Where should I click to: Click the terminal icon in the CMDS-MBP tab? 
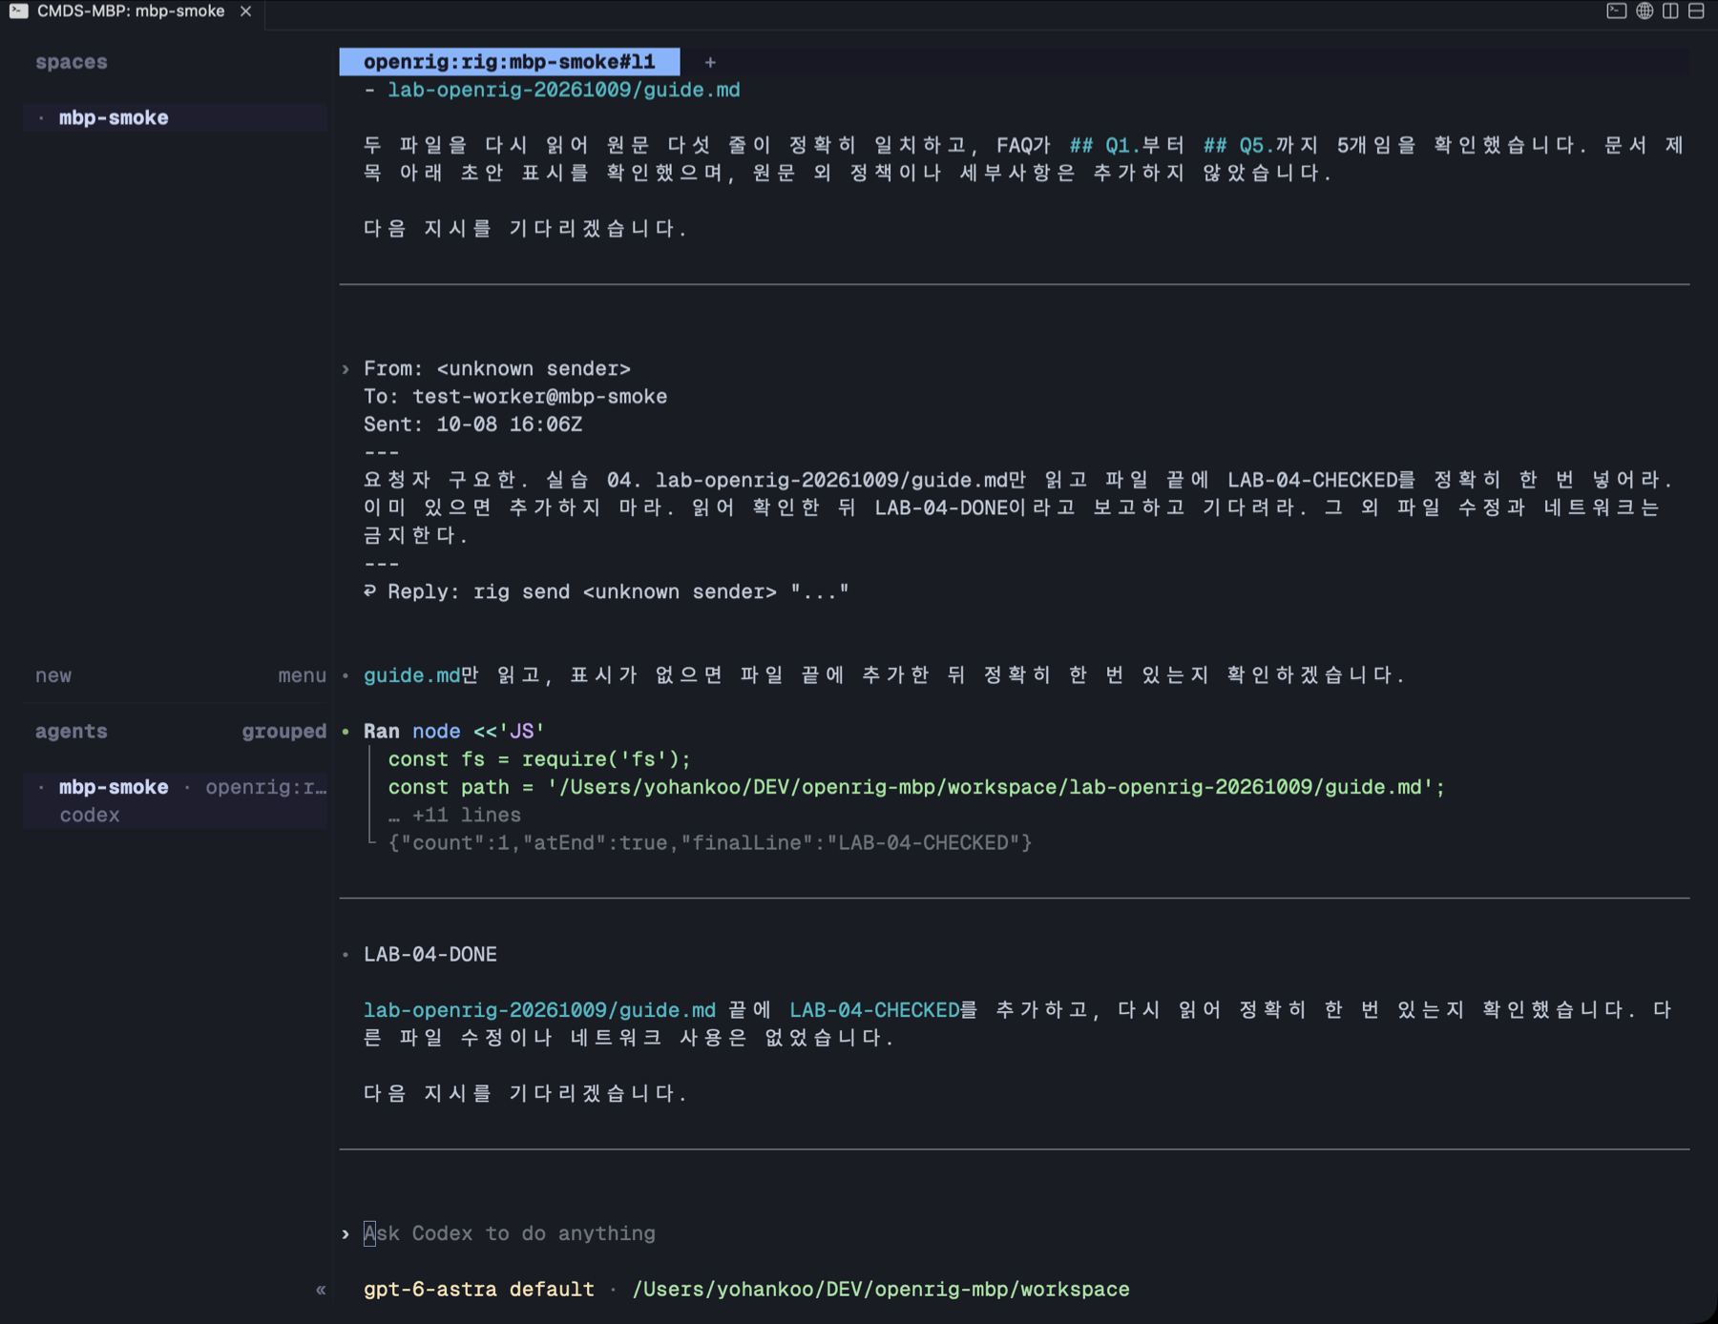(18, 11)
